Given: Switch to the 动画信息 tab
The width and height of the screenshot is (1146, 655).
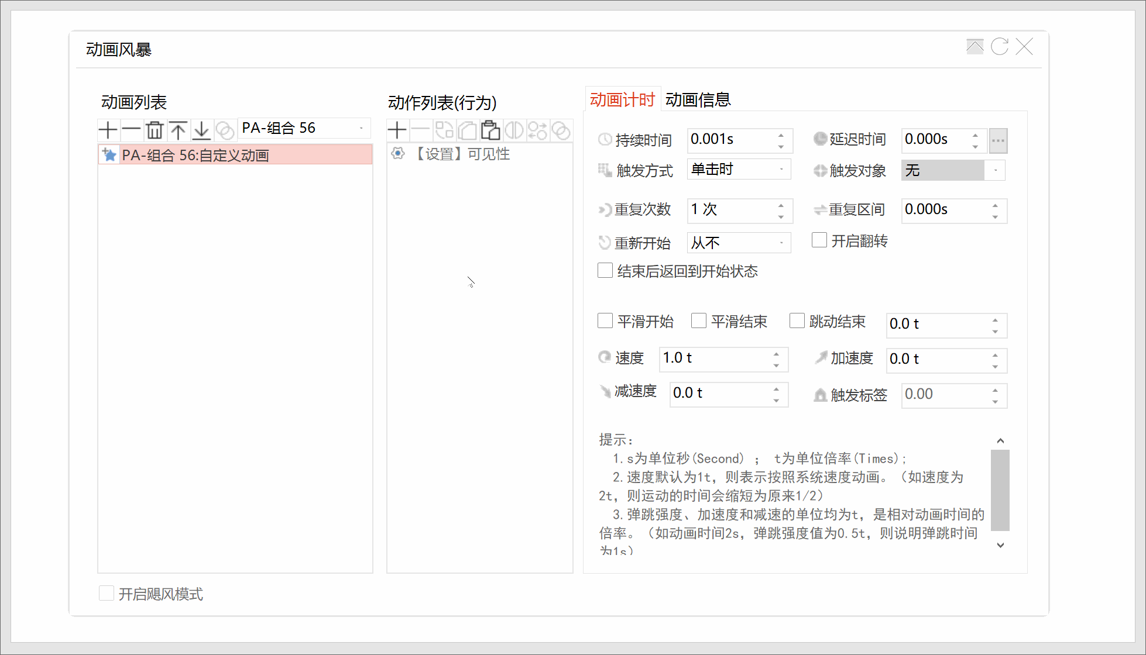Looking at the screenshot, I should click(698, 99).
